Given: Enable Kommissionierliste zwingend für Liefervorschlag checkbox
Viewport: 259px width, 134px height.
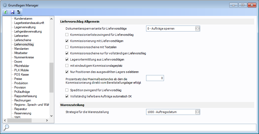Looking at the screenshot, I should point(67,35).
